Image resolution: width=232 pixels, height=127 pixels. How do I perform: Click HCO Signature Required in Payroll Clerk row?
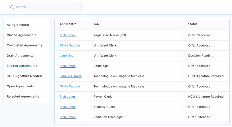tap(206, 96)
